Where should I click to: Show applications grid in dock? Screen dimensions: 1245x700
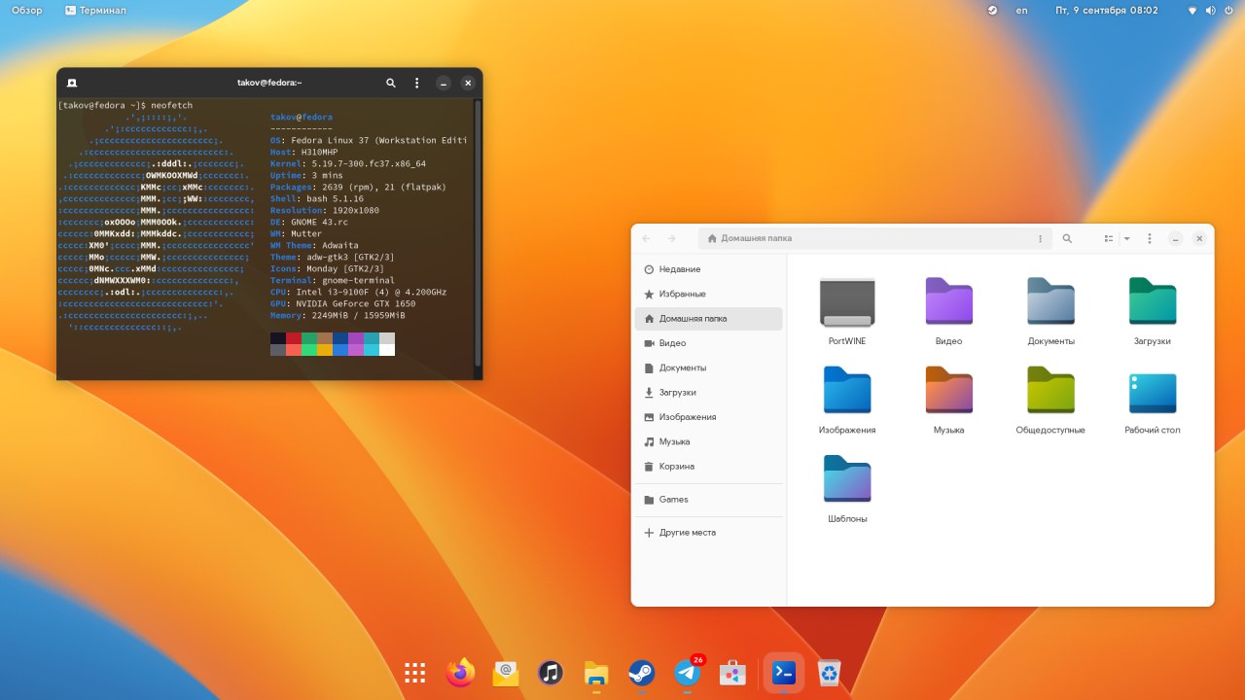[x=415, y=673]
